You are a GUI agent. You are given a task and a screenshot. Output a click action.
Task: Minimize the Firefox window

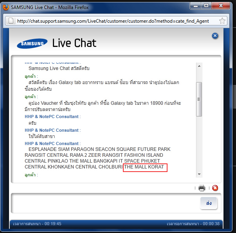click(x=196, y=6)
